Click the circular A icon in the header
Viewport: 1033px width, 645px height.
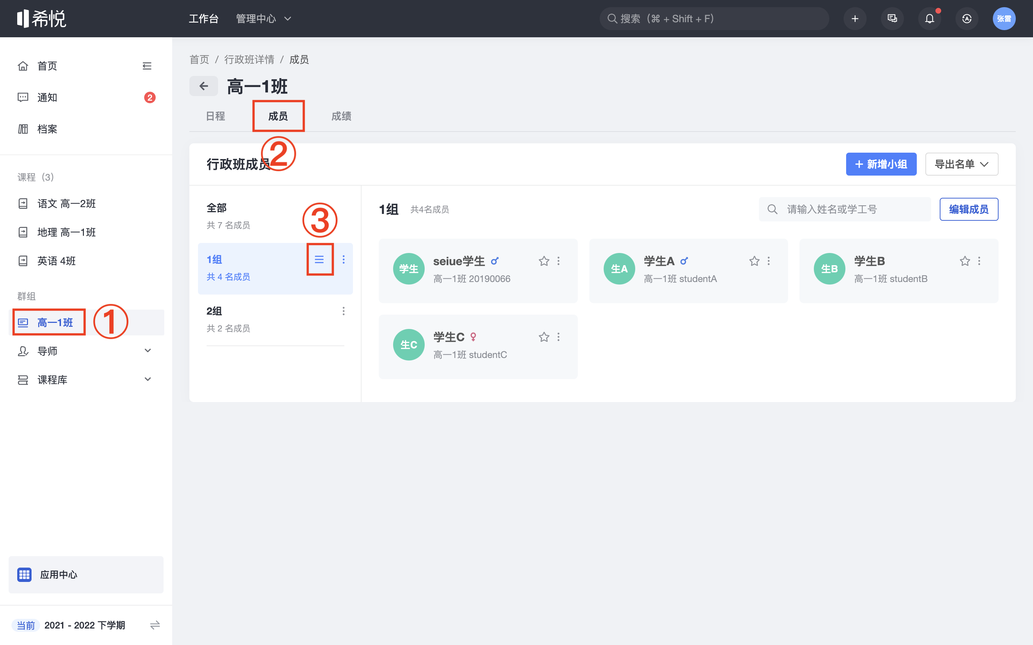point(967,18)
